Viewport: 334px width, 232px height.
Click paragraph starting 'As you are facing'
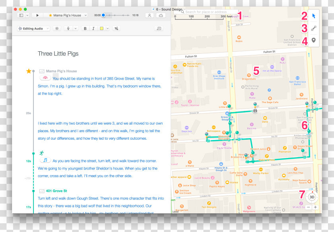97,168
